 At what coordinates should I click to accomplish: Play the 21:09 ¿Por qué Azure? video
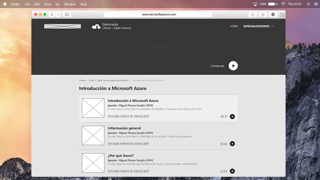(x=232, y=171)
